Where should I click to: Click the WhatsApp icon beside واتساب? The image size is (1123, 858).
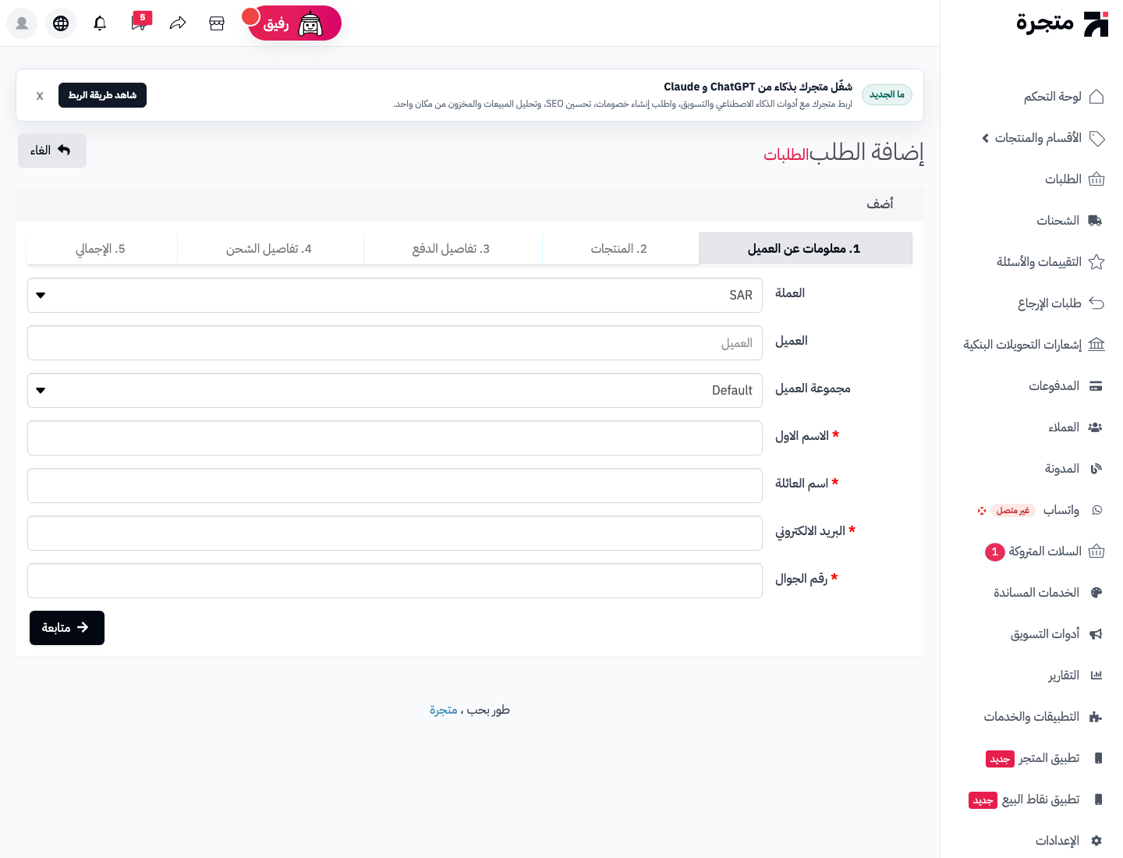(1097, 510)
